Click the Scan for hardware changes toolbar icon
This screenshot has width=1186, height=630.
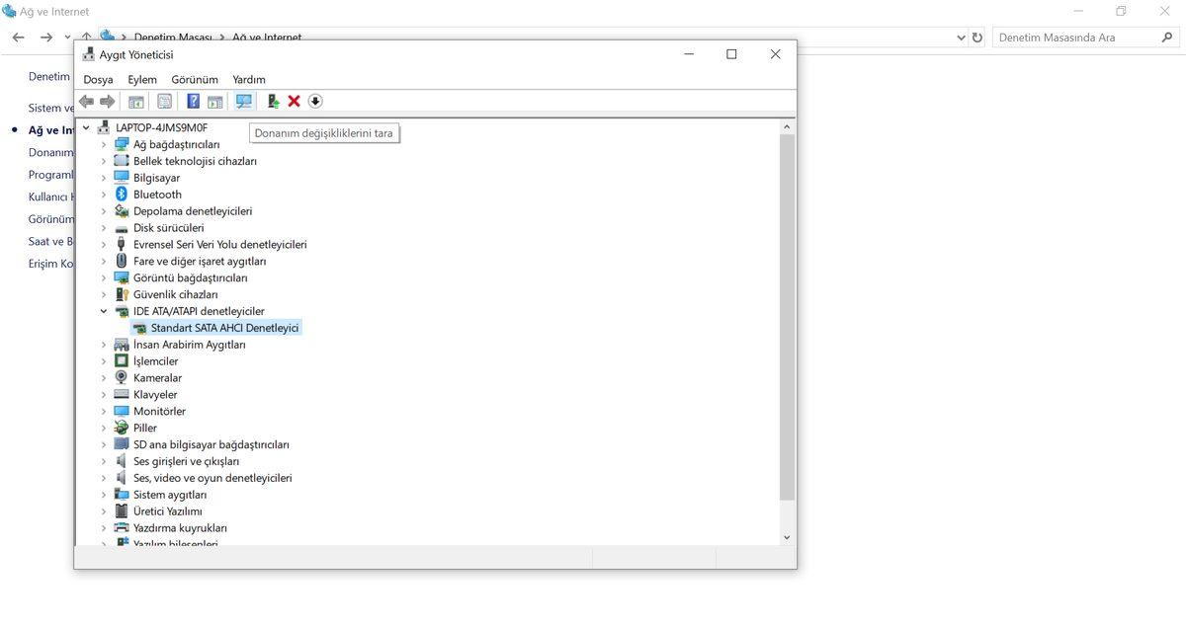pos(243,100)
